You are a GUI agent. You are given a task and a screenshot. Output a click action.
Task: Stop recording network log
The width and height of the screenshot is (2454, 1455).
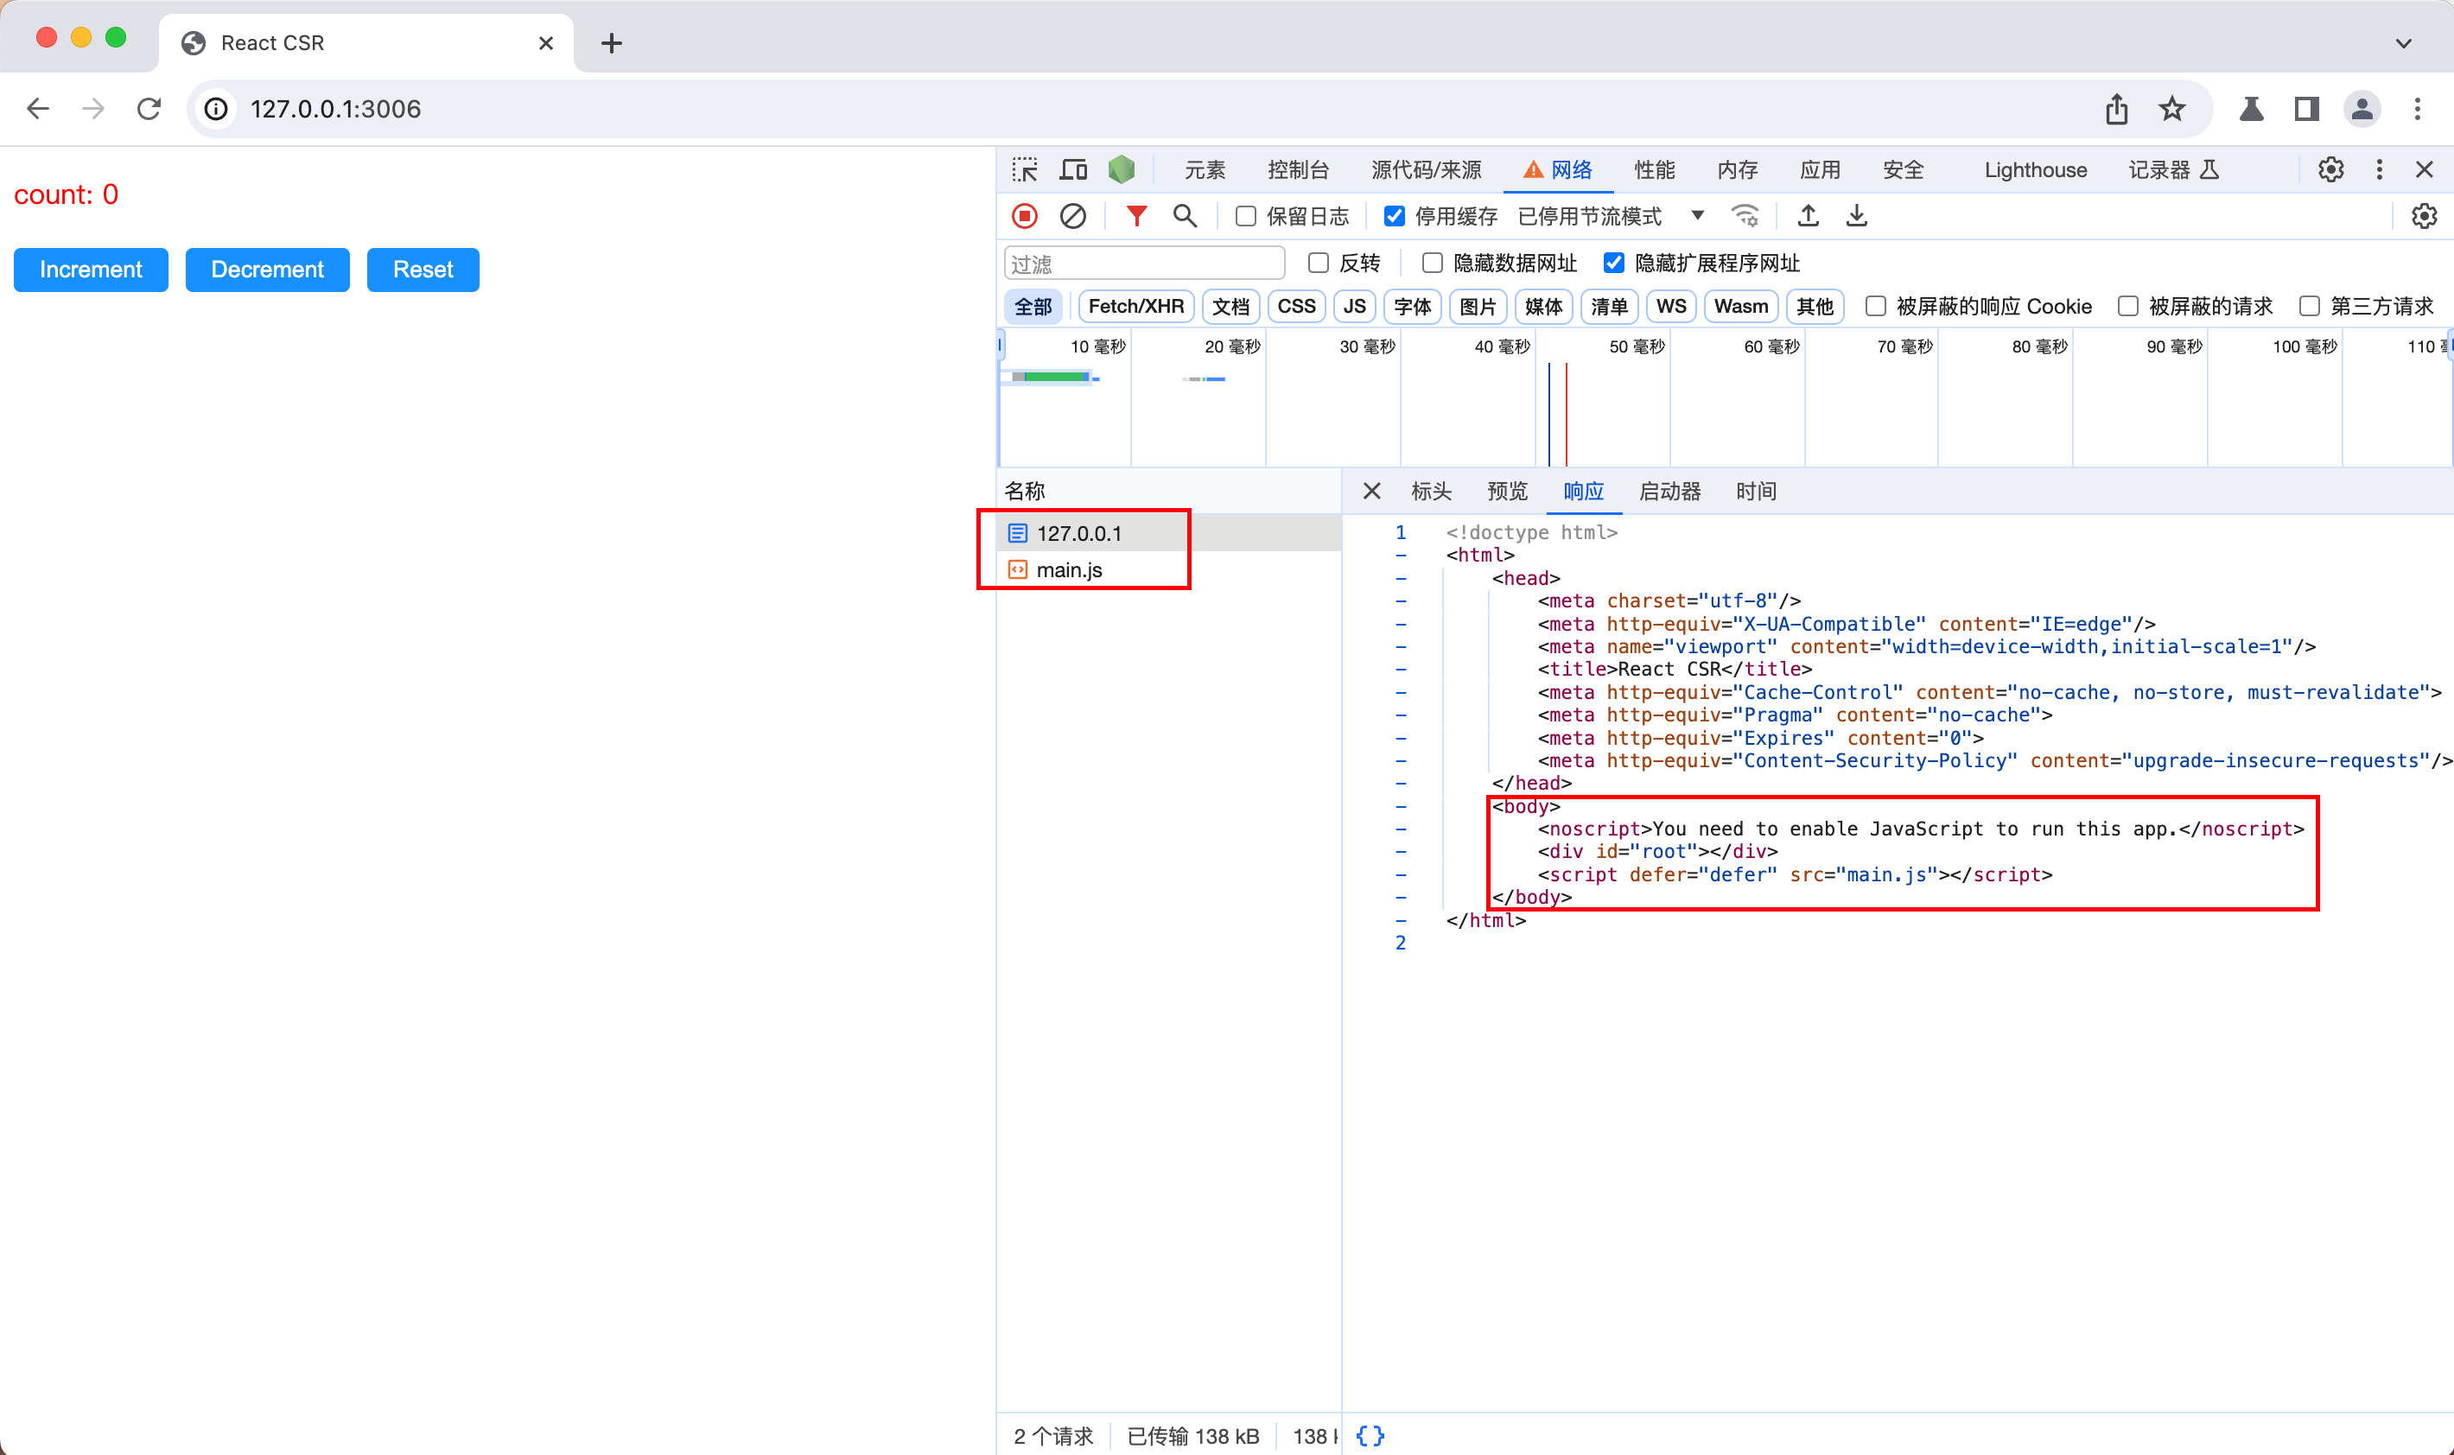pos(1025,216)
